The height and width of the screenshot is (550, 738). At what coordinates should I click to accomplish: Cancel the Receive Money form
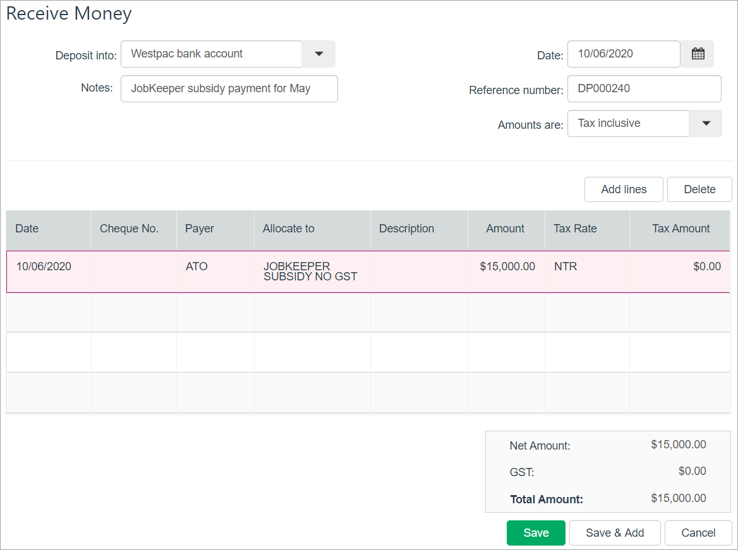point(698,533)
